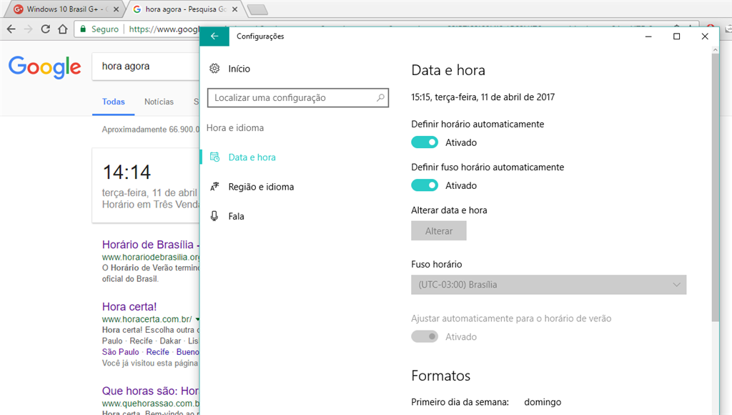Viewport: 732px width, 415px height.
Task: Click the Região e idioma language icon
Action: 214,187
